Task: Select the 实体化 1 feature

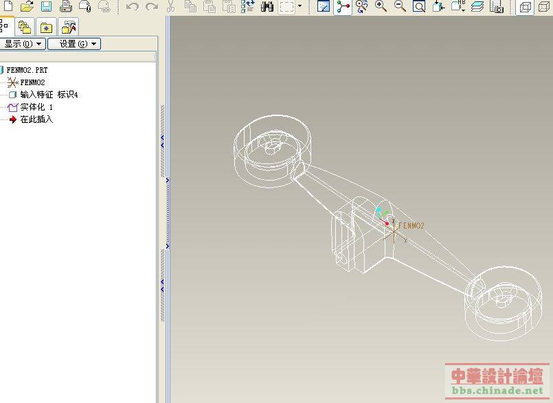Action: pos(36,107)
